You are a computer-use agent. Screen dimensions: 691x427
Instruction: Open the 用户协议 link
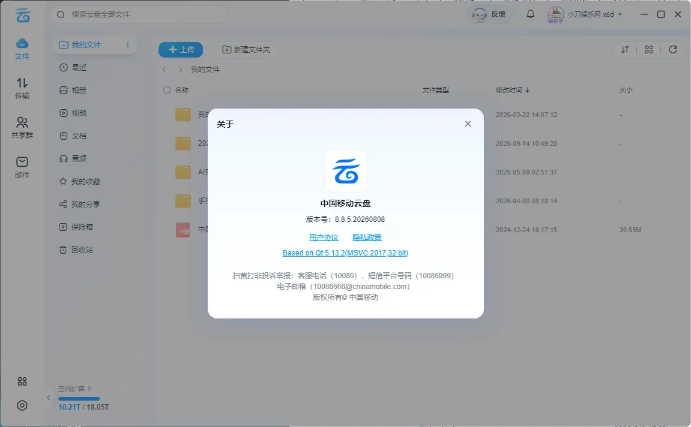click(324, 237)
